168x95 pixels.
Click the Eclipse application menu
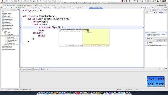pyautogui.click(x=7, y=1)
